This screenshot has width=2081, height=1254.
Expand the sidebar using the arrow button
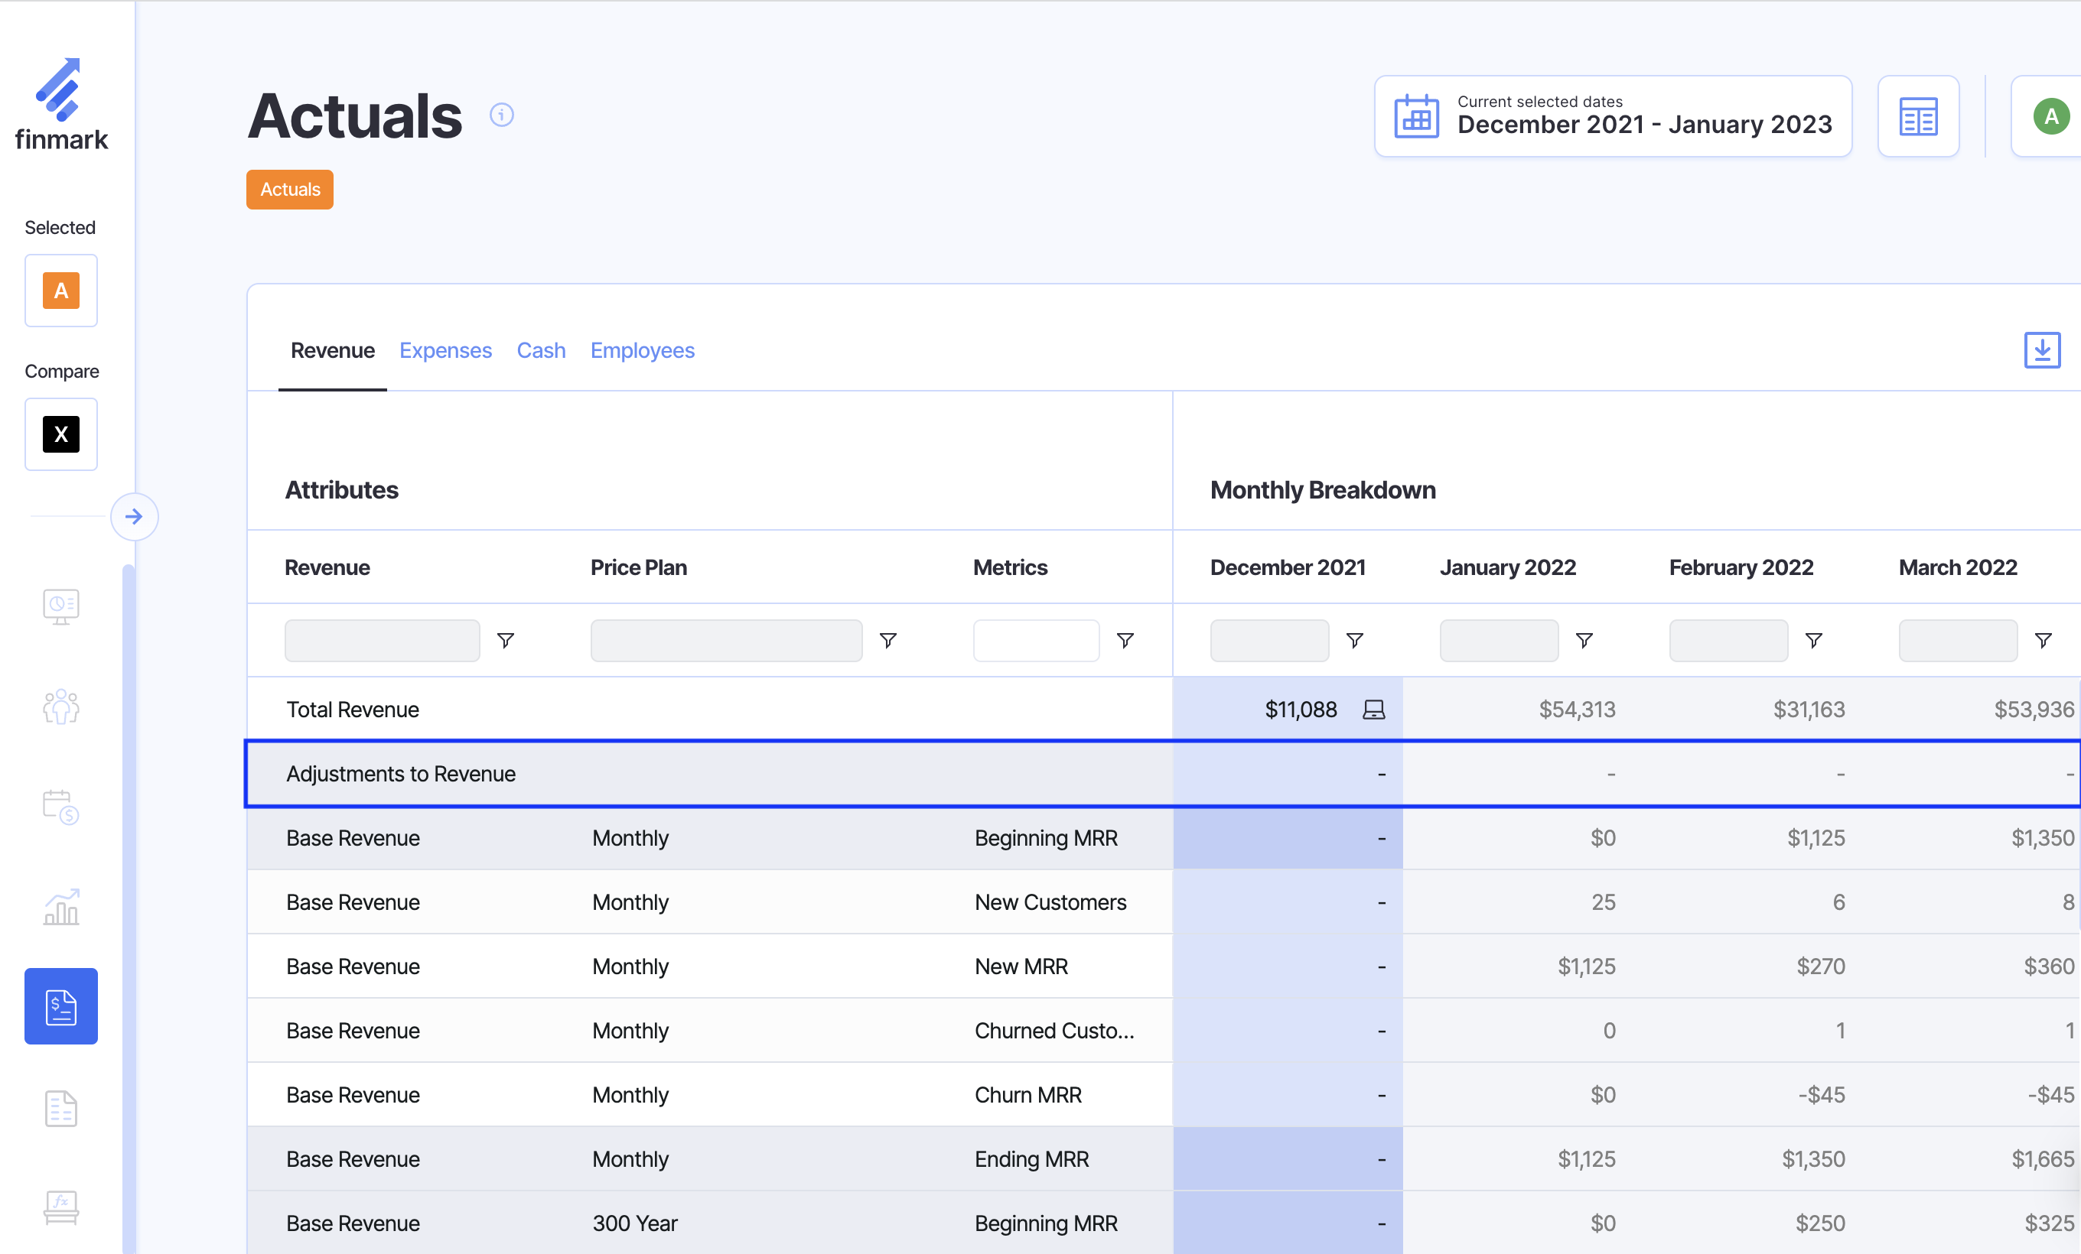pos(133,516)
